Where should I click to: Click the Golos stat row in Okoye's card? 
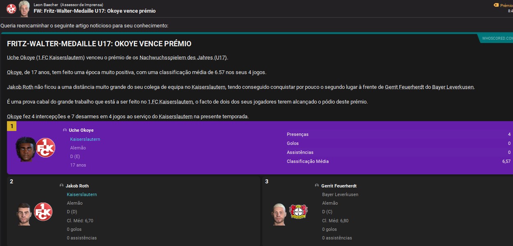(398, 143)
